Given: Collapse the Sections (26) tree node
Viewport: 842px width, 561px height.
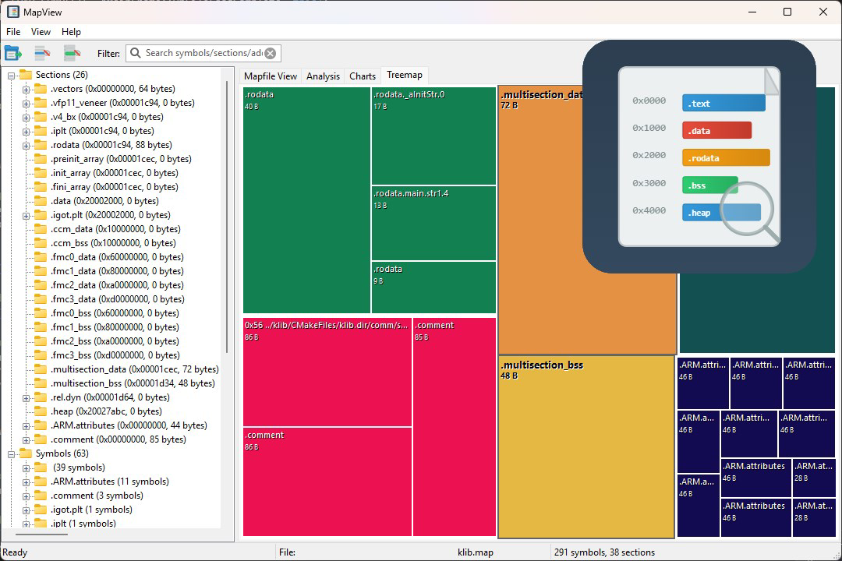Looking at the screenshot, I should (11, 75).
